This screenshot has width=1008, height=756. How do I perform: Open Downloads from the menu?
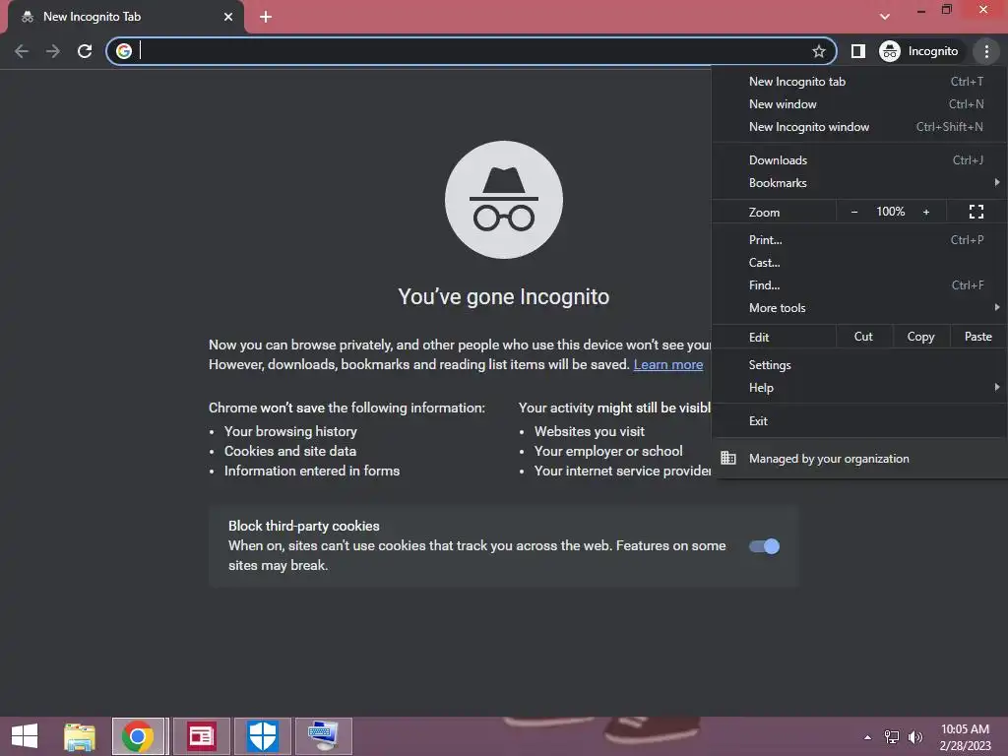click(859, 160)
